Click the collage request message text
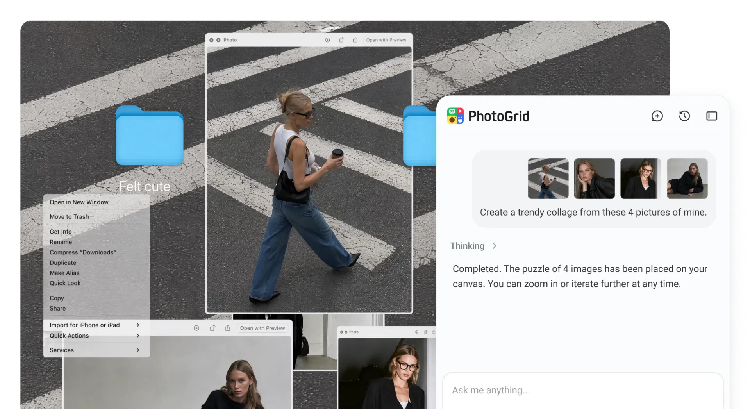 click(x=593, y=212)
